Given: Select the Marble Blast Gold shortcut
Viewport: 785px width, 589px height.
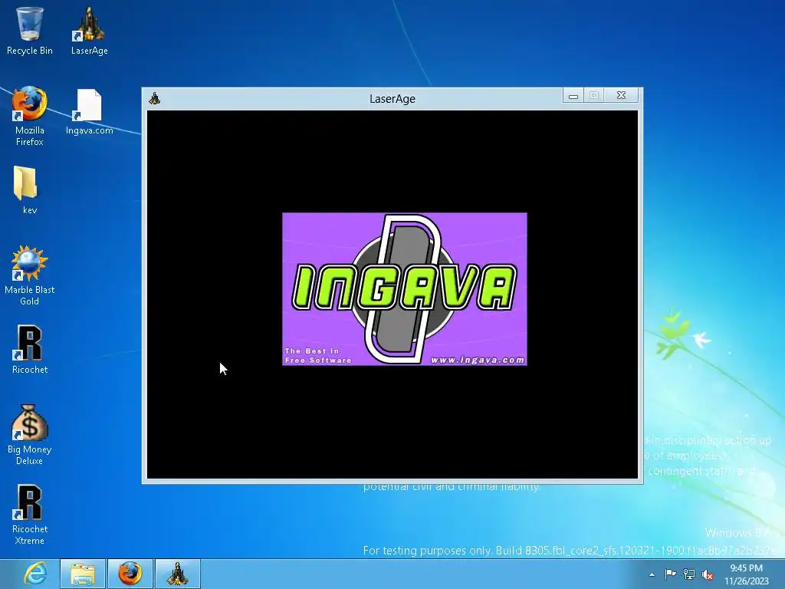Looking at the screenshot, I should tap(30, 275).
